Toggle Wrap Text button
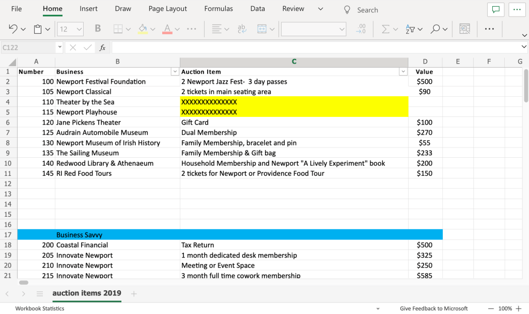This screenshot has height=314, width=529. (242, 29)
